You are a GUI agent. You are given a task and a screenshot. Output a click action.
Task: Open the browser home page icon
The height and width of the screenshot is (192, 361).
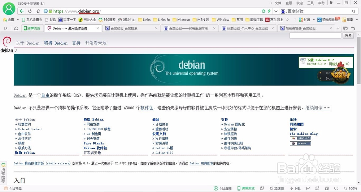click(38, 11)
